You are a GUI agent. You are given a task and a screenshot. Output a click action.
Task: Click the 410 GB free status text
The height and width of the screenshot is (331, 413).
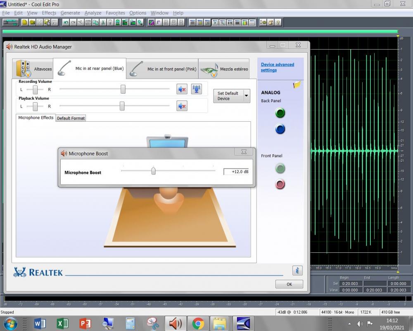[391, 312]
